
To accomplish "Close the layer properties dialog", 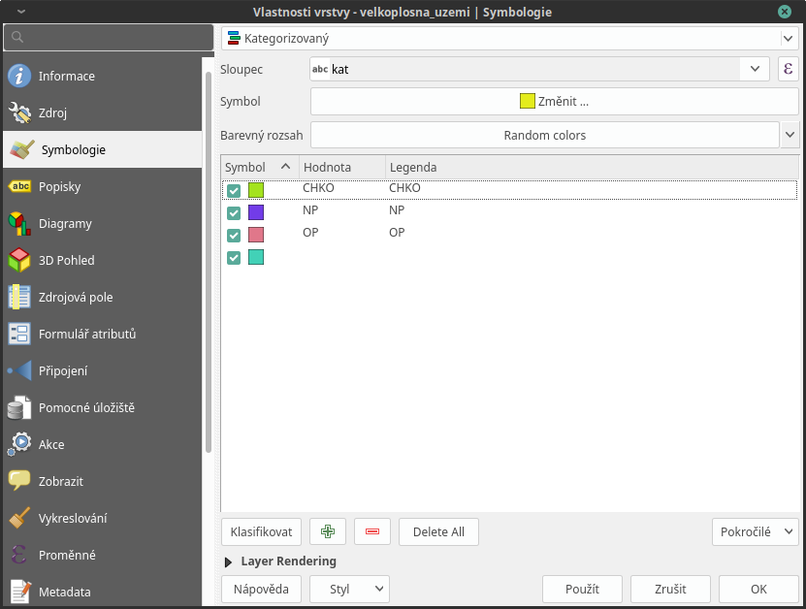I will coord(785,12).
